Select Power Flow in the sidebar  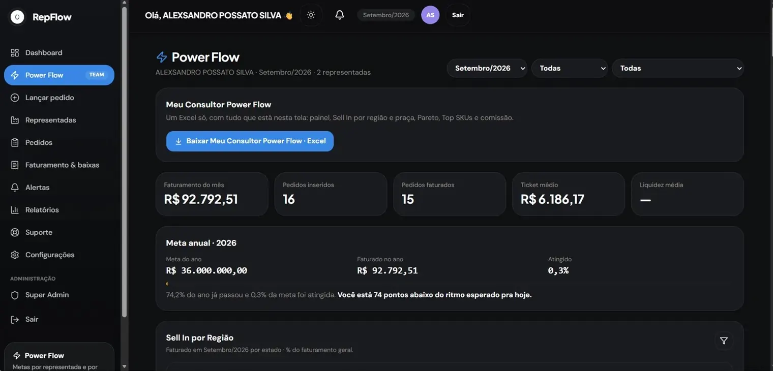59,75
